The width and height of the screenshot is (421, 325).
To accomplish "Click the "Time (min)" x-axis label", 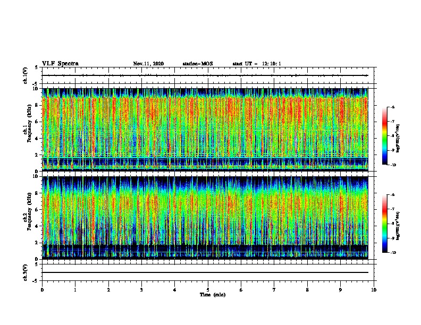I will point(213,295).
